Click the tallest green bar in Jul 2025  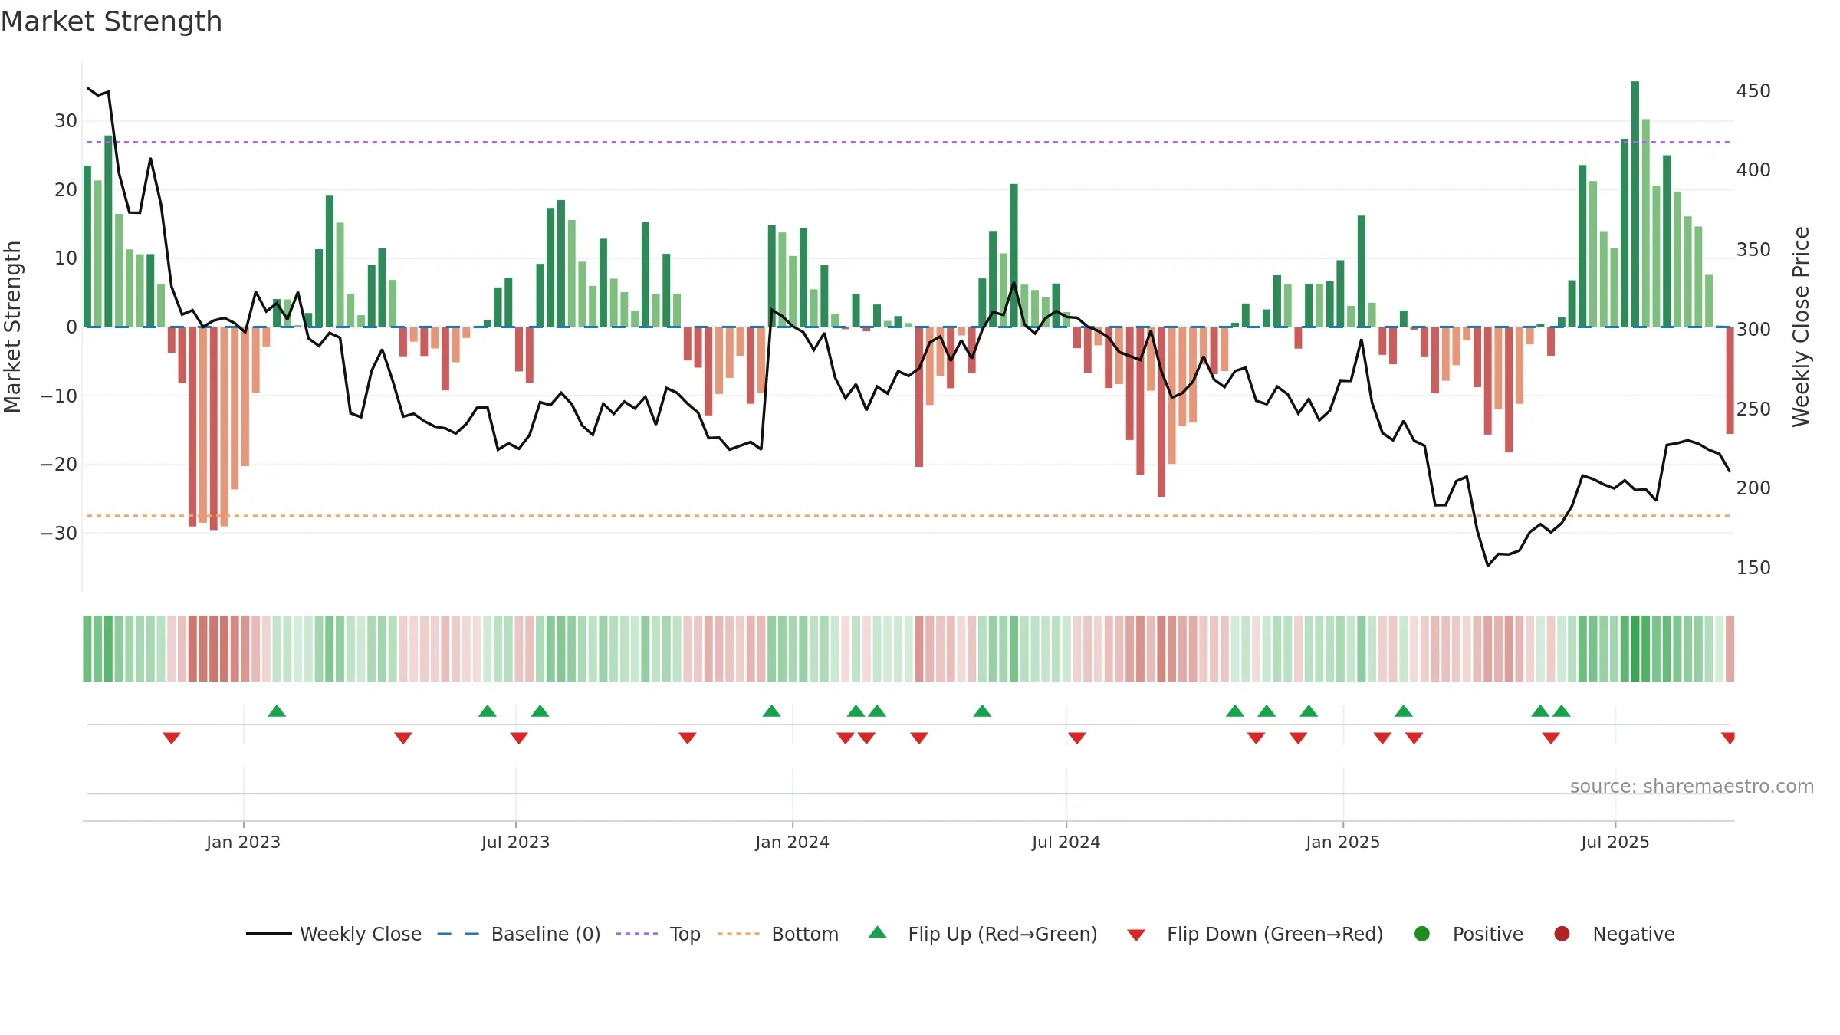[x=1635, y=204]
